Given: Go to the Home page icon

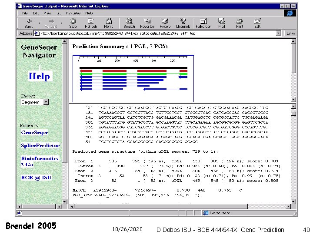Looking at the screenshot, I should pos(109,23).
